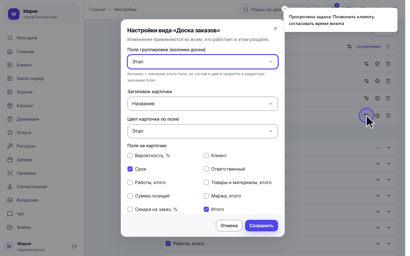410x256 pixels.
Task: Navigate to Главная breadcrumb link
Action: tap(97, 10)
